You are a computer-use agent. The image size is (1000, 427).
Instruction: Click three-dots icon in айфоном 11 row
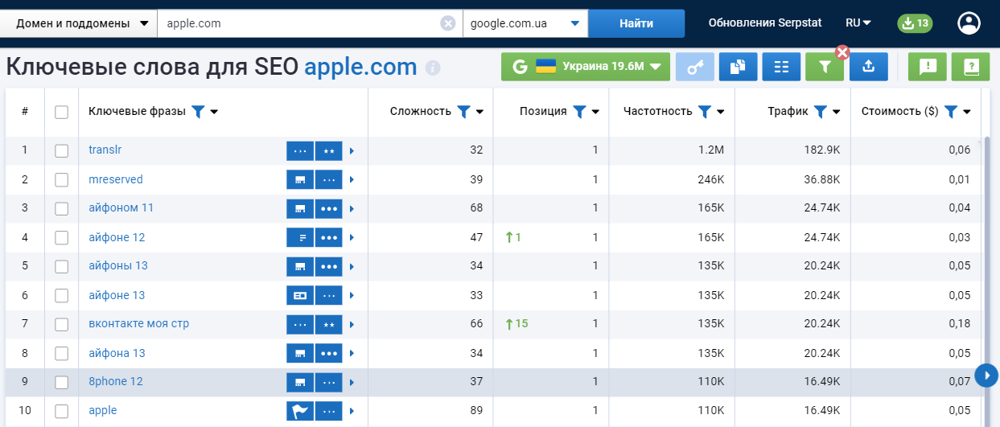click(329, 208)
